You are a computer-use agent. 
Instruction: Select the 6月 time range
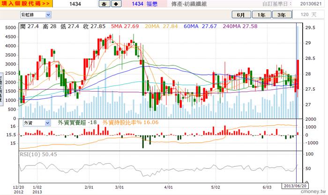coord(241,14)
